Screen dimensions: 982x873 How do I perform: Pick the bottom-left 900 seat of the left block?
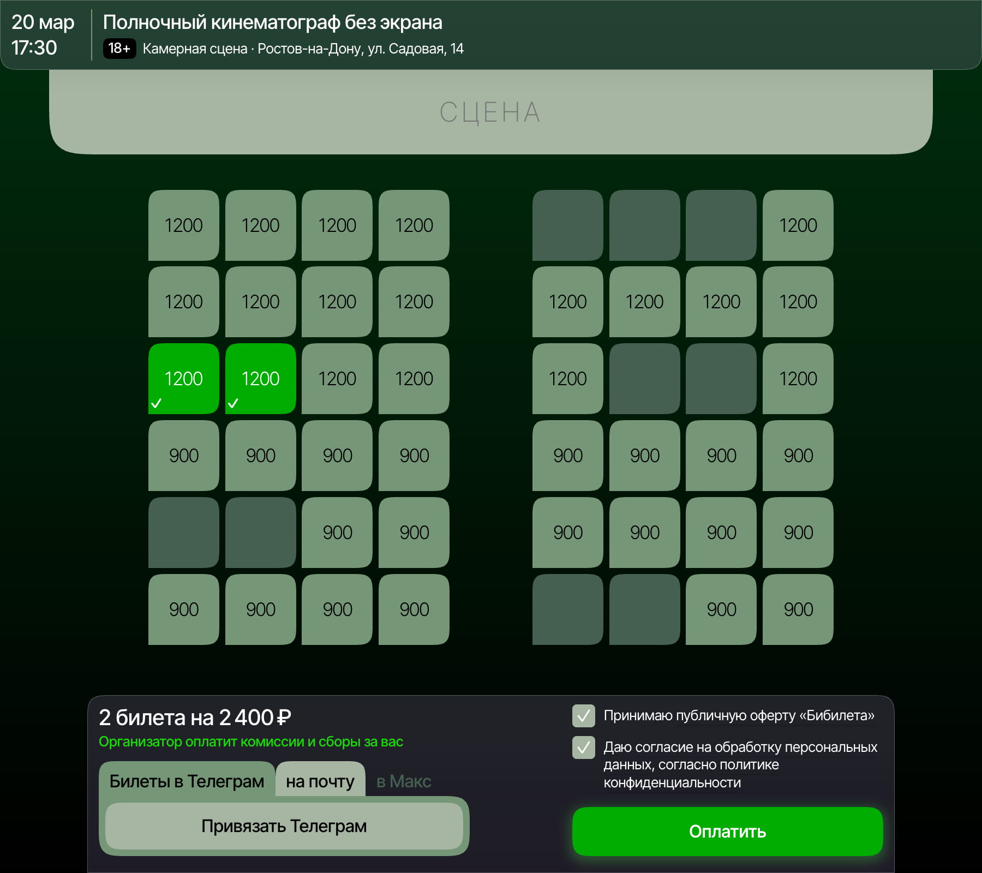[x=183, y=609]
